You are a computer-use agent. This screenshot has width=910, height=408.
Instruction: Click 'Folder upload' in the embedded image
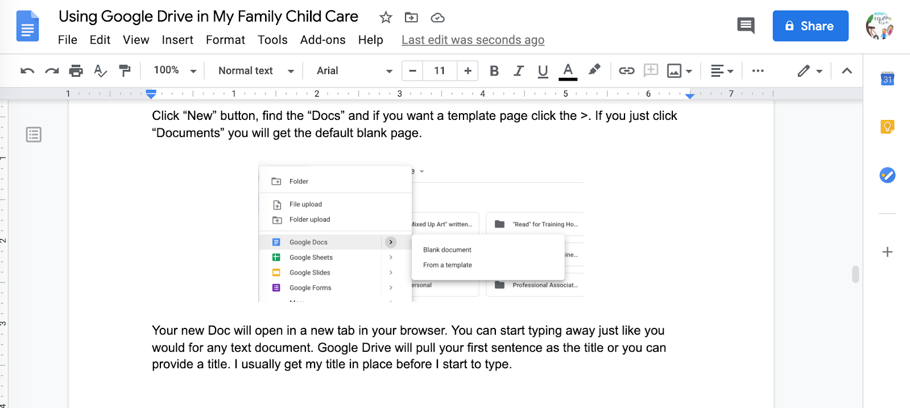[309, 219]
